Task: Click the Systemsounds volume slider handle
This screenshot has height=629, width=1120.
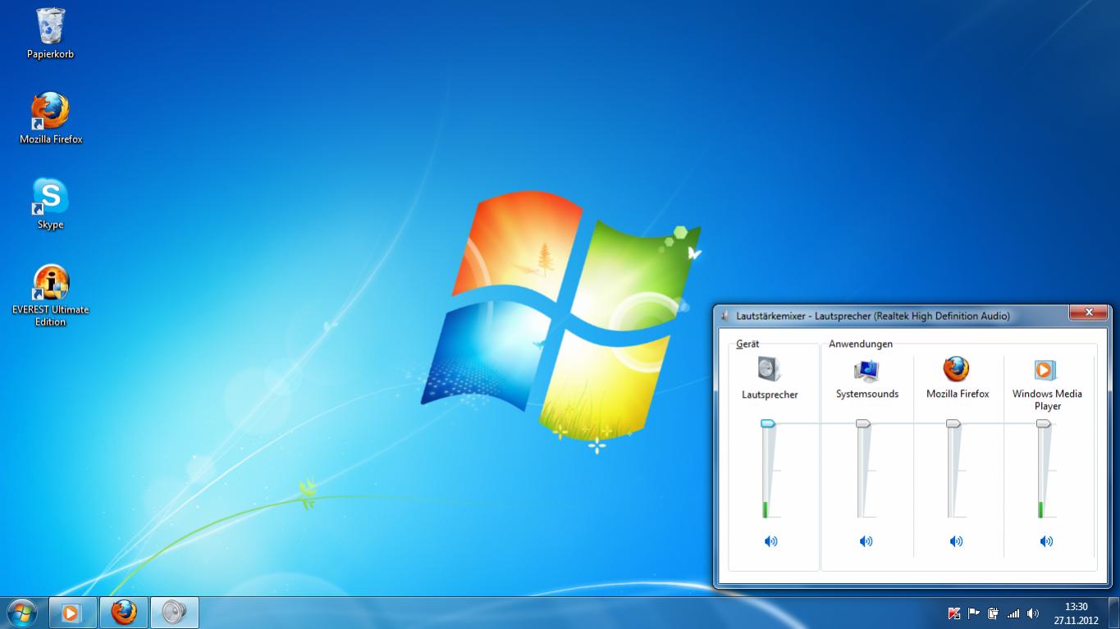Action: point(863,423)
